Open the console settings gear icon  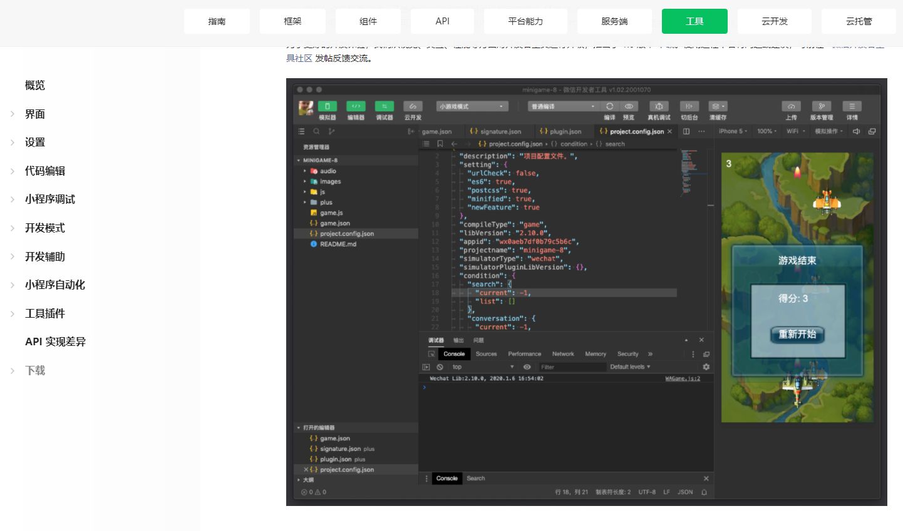point(706,367)
